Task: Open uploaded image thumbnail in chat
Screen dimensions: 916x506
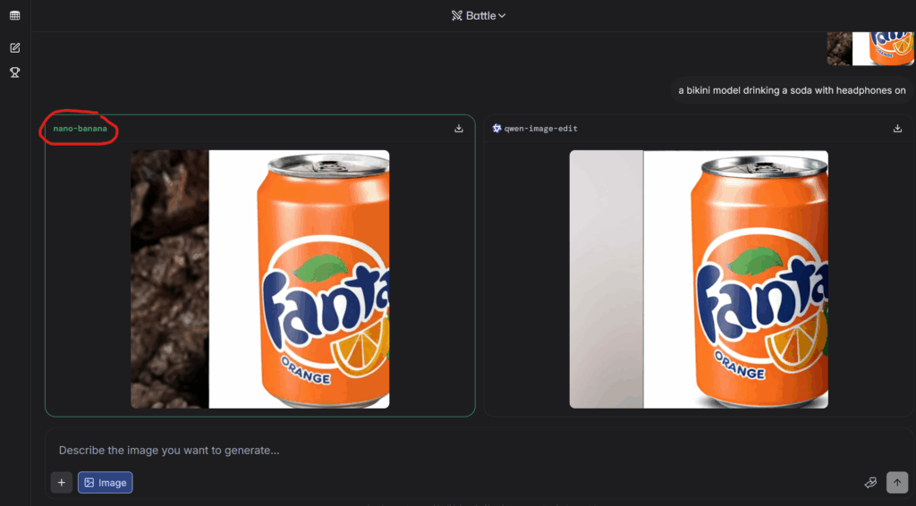Action: click(870, 48)
